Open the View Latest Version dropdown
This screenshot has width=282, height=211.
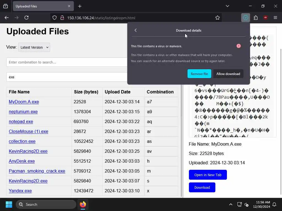(34, 47)
